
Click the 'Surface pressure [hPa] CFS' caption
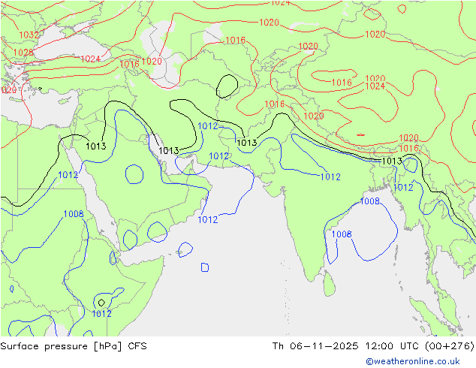(x=74, y=346)
